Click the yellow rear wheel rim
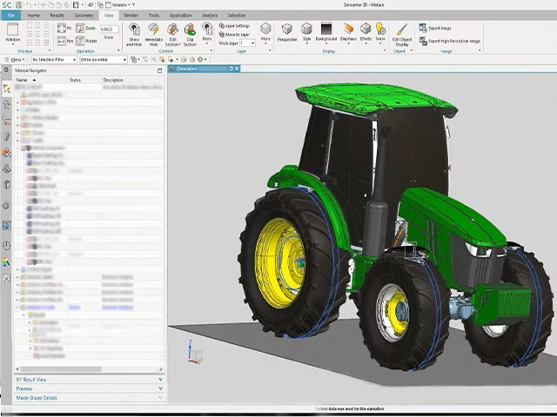 point(279,262)
